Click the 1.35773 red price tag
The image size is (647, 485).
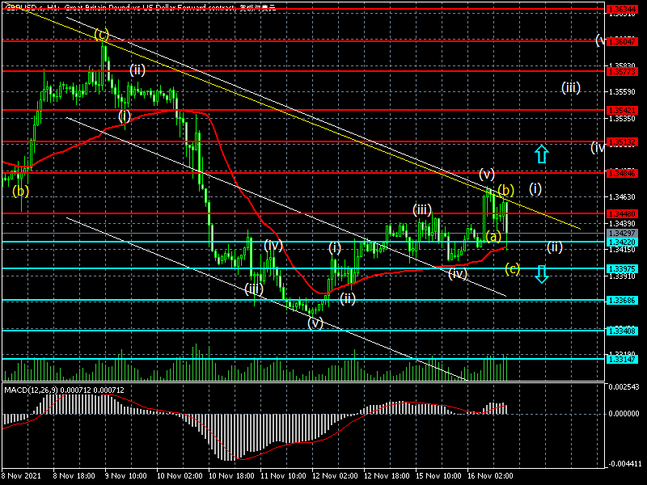click(622, 71)
